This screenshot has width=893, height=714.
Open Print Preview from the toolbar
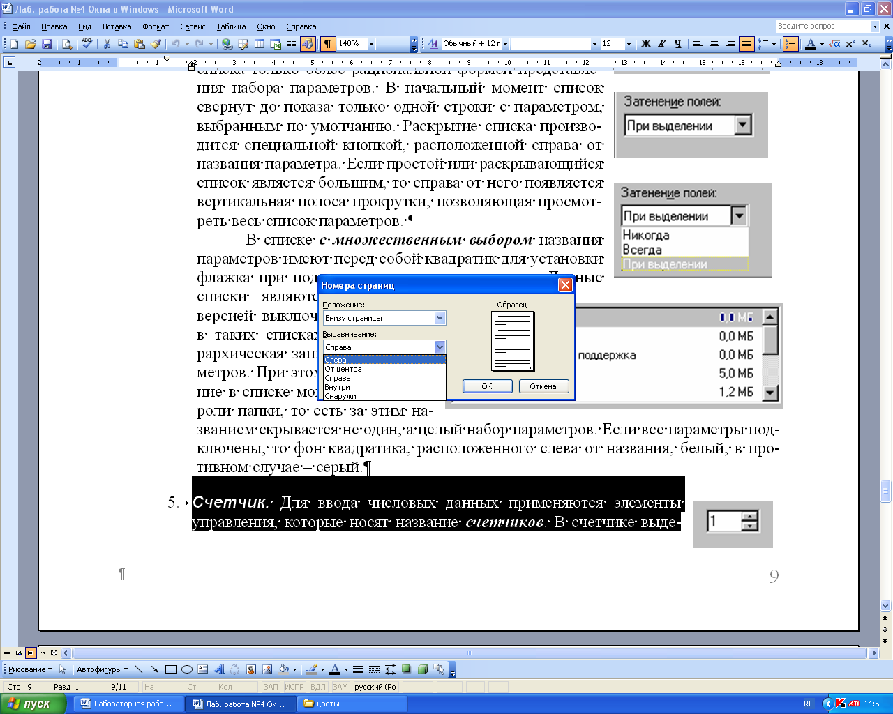67,44
